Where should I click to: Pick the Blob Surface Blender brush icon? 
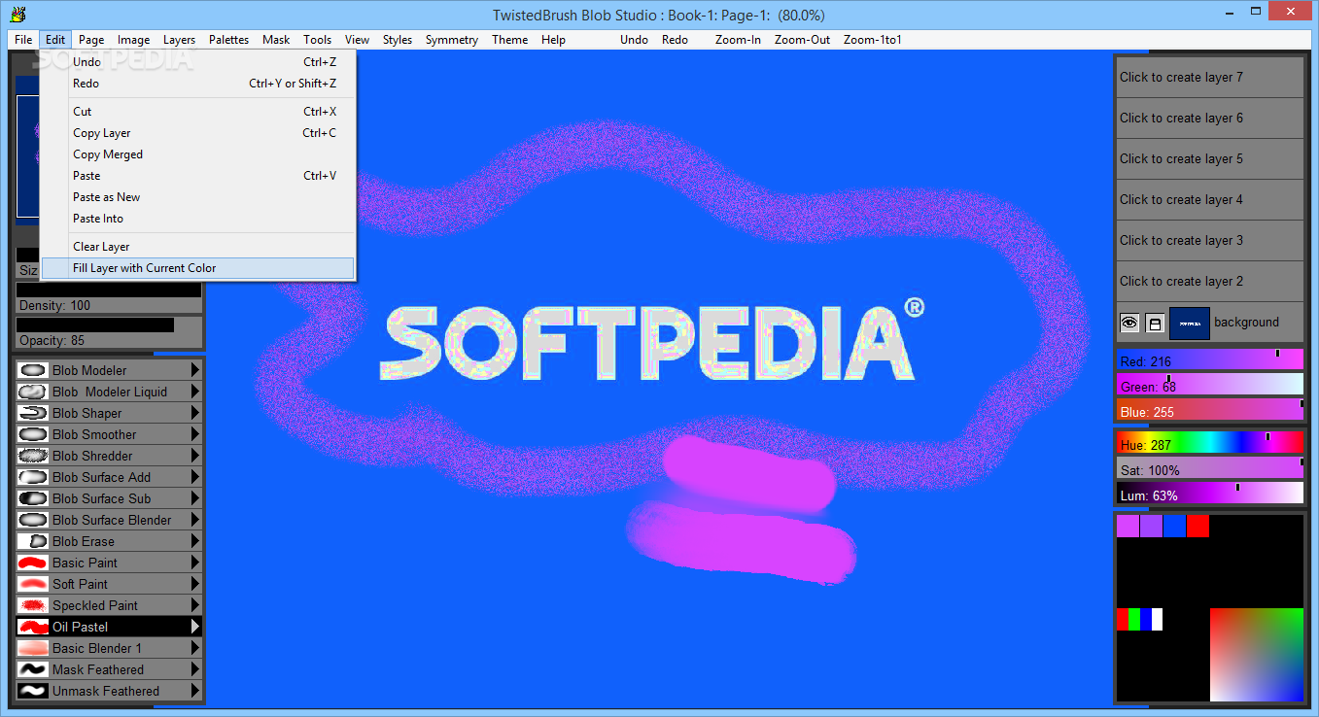33,520
